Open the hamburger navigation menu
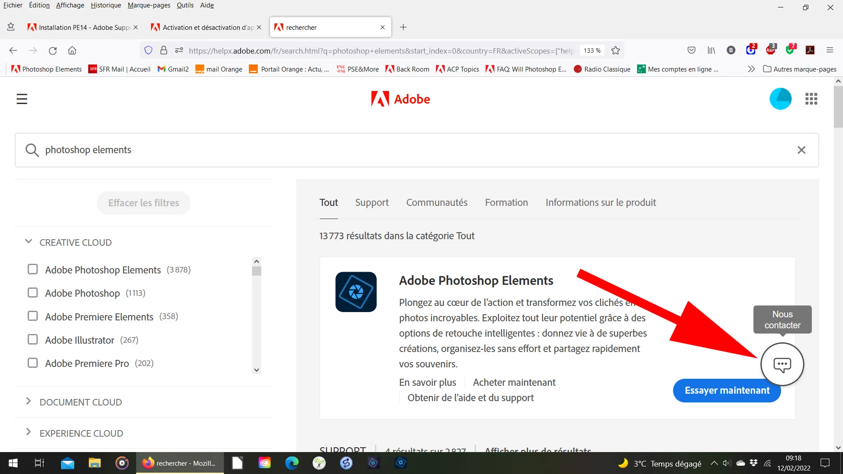The image size is (843, 474). pyautogui.click(x=22, y=99)
